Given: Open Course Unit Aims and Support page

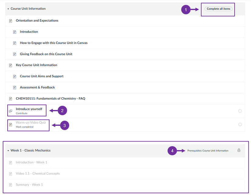Looking at the screenshot, I should [42, 76].
